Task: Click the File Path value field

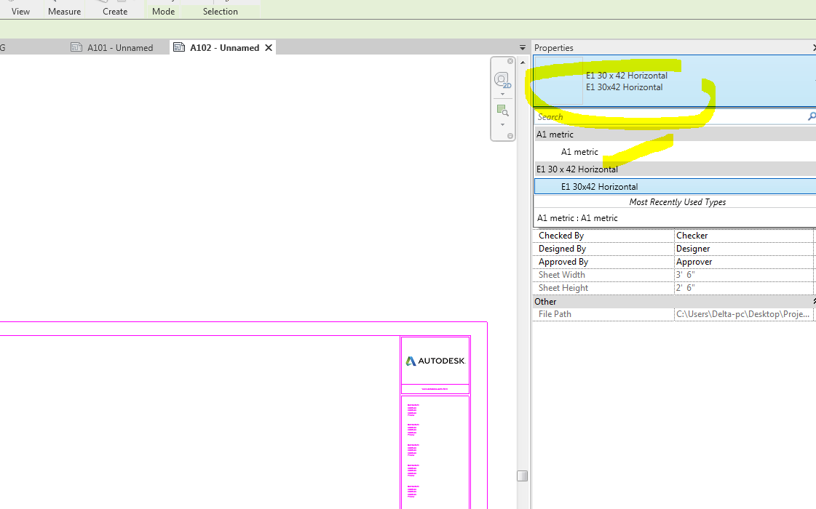Action: pyautogui.click(x=742, y=313)
